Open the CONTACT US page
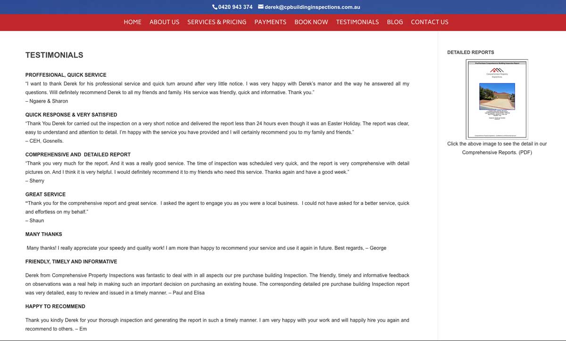566x341 pixels. [429, 22]
